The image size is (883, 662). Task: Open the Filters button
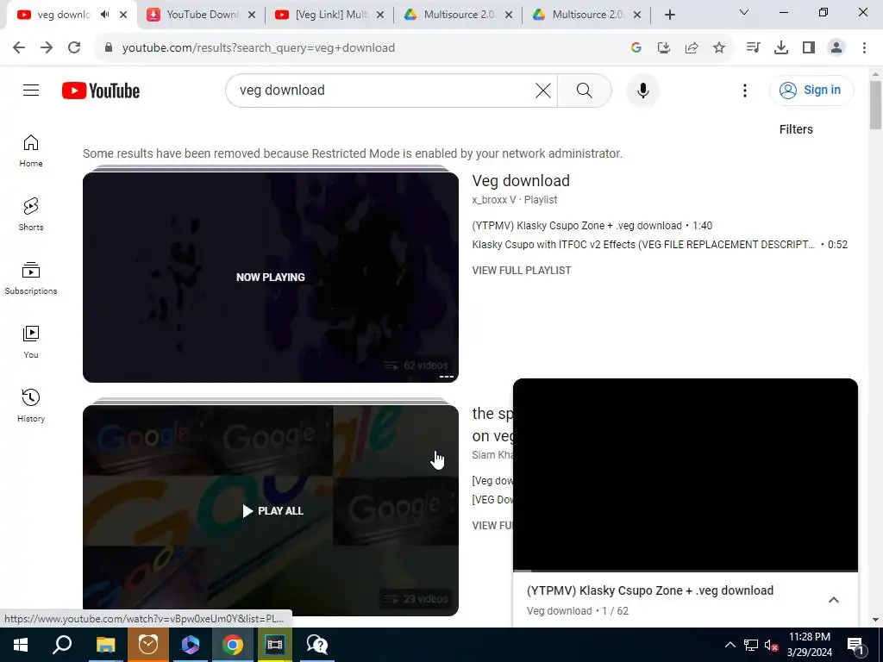(796, 129)
